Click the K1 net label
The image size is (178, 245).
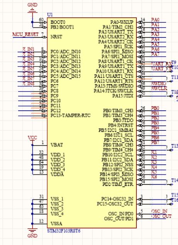click(154, 152)
